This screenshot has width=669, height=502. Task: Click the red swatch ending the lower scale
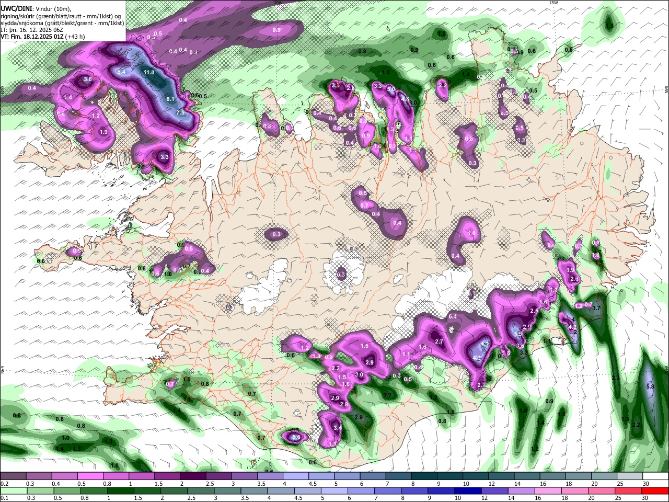[x=655, y=490]
